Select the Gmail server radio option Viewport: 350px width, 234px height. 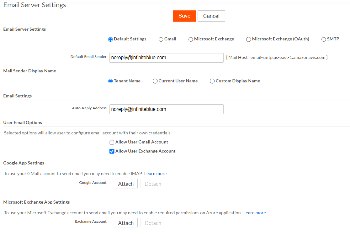(161, 39)
